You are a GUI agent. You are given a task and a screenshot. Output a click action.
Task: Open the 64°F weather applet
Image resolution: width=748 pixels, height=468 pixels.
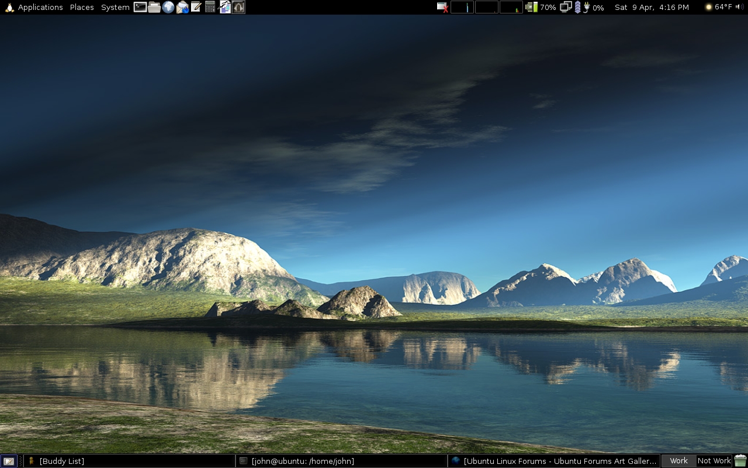click(719, 7)
